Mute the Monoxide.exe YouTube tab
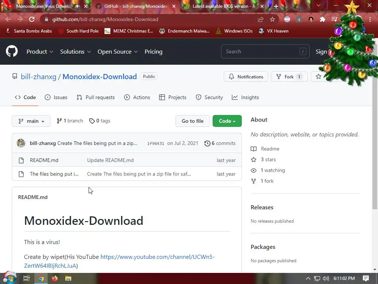The height and width of the screenshot is (284, 378). [78, 6]
